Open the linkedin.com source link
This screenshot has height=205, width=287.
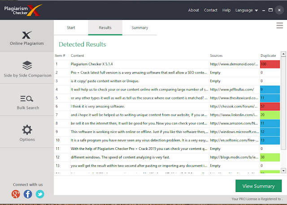click(234, 115)
